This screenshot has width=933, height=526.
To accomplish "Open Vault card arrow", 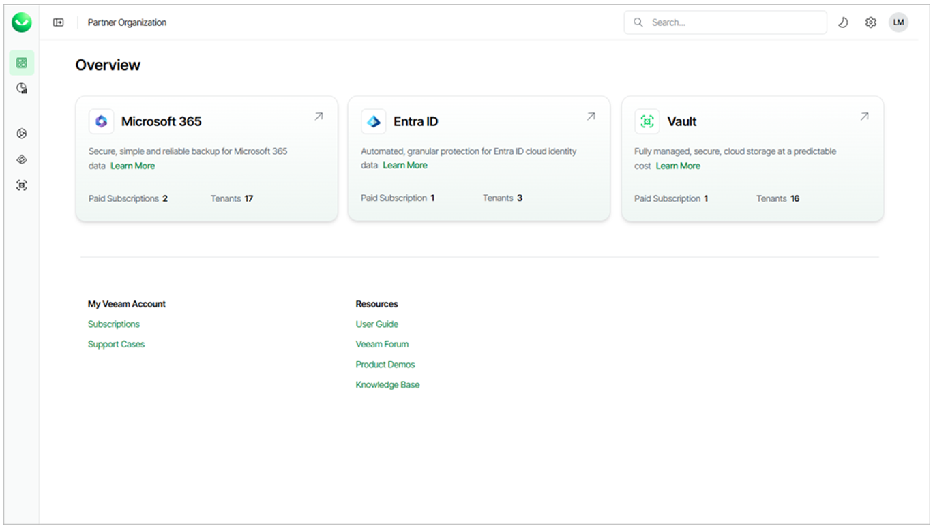I will pos(864,117).
